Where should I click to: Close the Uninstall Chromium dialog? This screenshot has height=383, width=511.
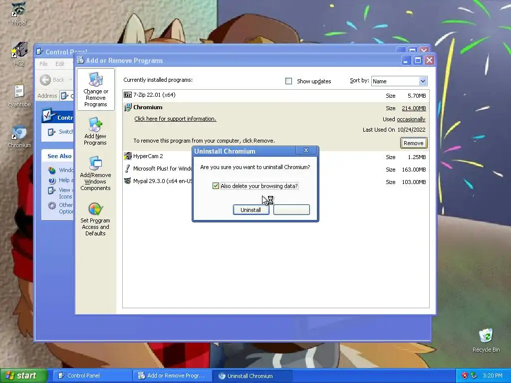click(306, 150)
